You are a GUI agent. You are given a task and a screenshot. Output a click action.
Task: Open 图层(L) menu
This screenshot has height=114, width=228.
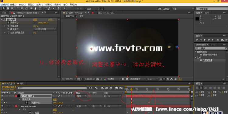tap(31, 5)
